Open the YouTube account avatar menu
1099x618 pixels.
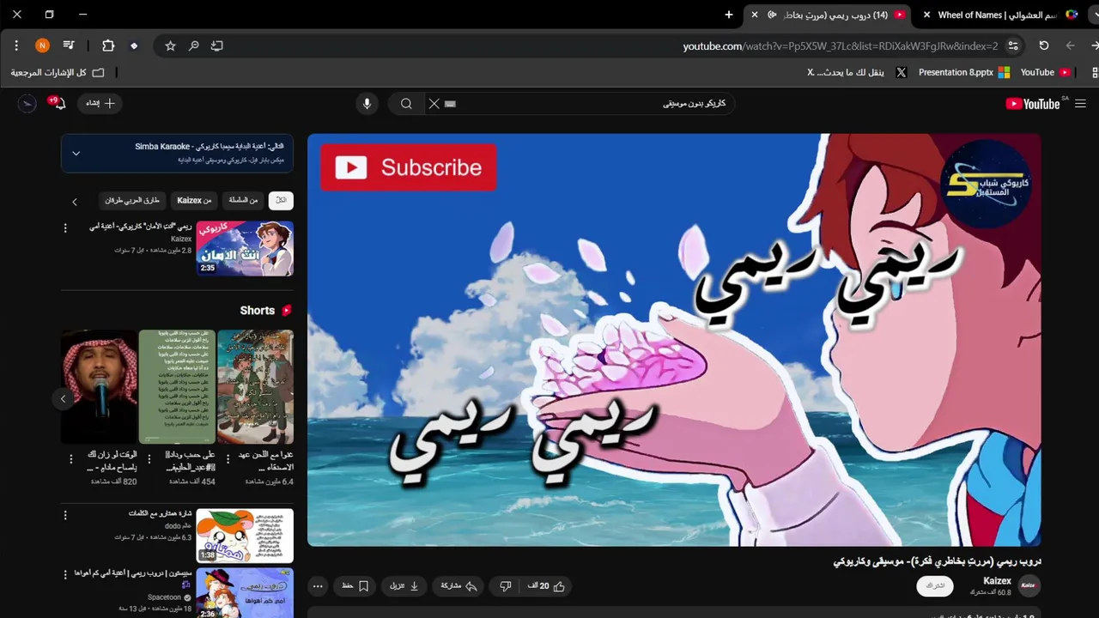point(27,104)
